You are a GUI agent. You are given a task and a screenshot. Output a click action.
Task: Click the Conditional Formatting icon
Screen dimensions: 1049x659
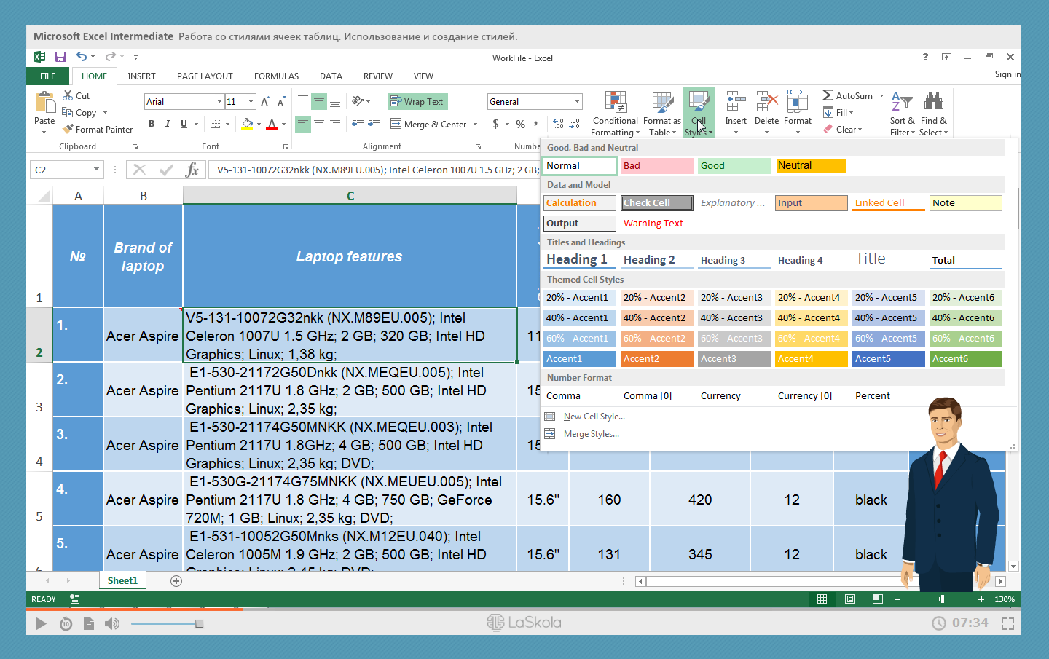tap(615, 103)
